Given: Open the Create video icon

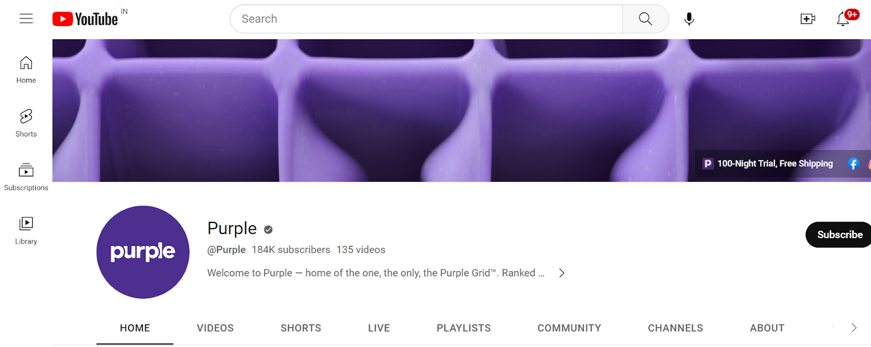Looking at the screenshot, I should pyautogui.click(x=808, y=19).
